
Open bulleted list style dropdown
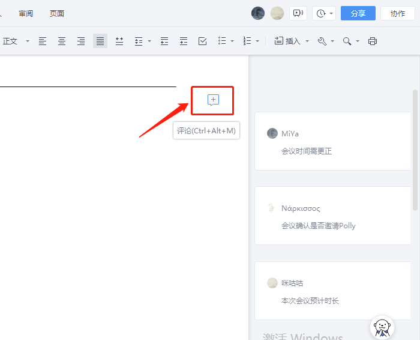tap(232, 41)
